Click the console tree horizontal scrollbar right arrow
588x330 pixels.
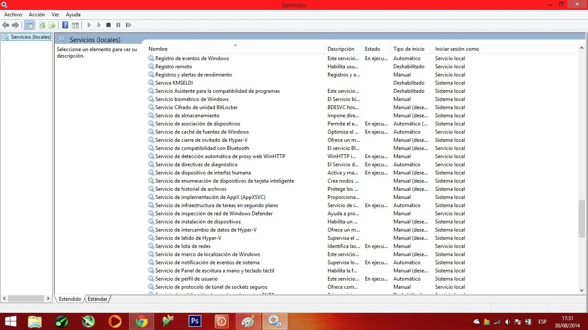(x=48, y=298)
